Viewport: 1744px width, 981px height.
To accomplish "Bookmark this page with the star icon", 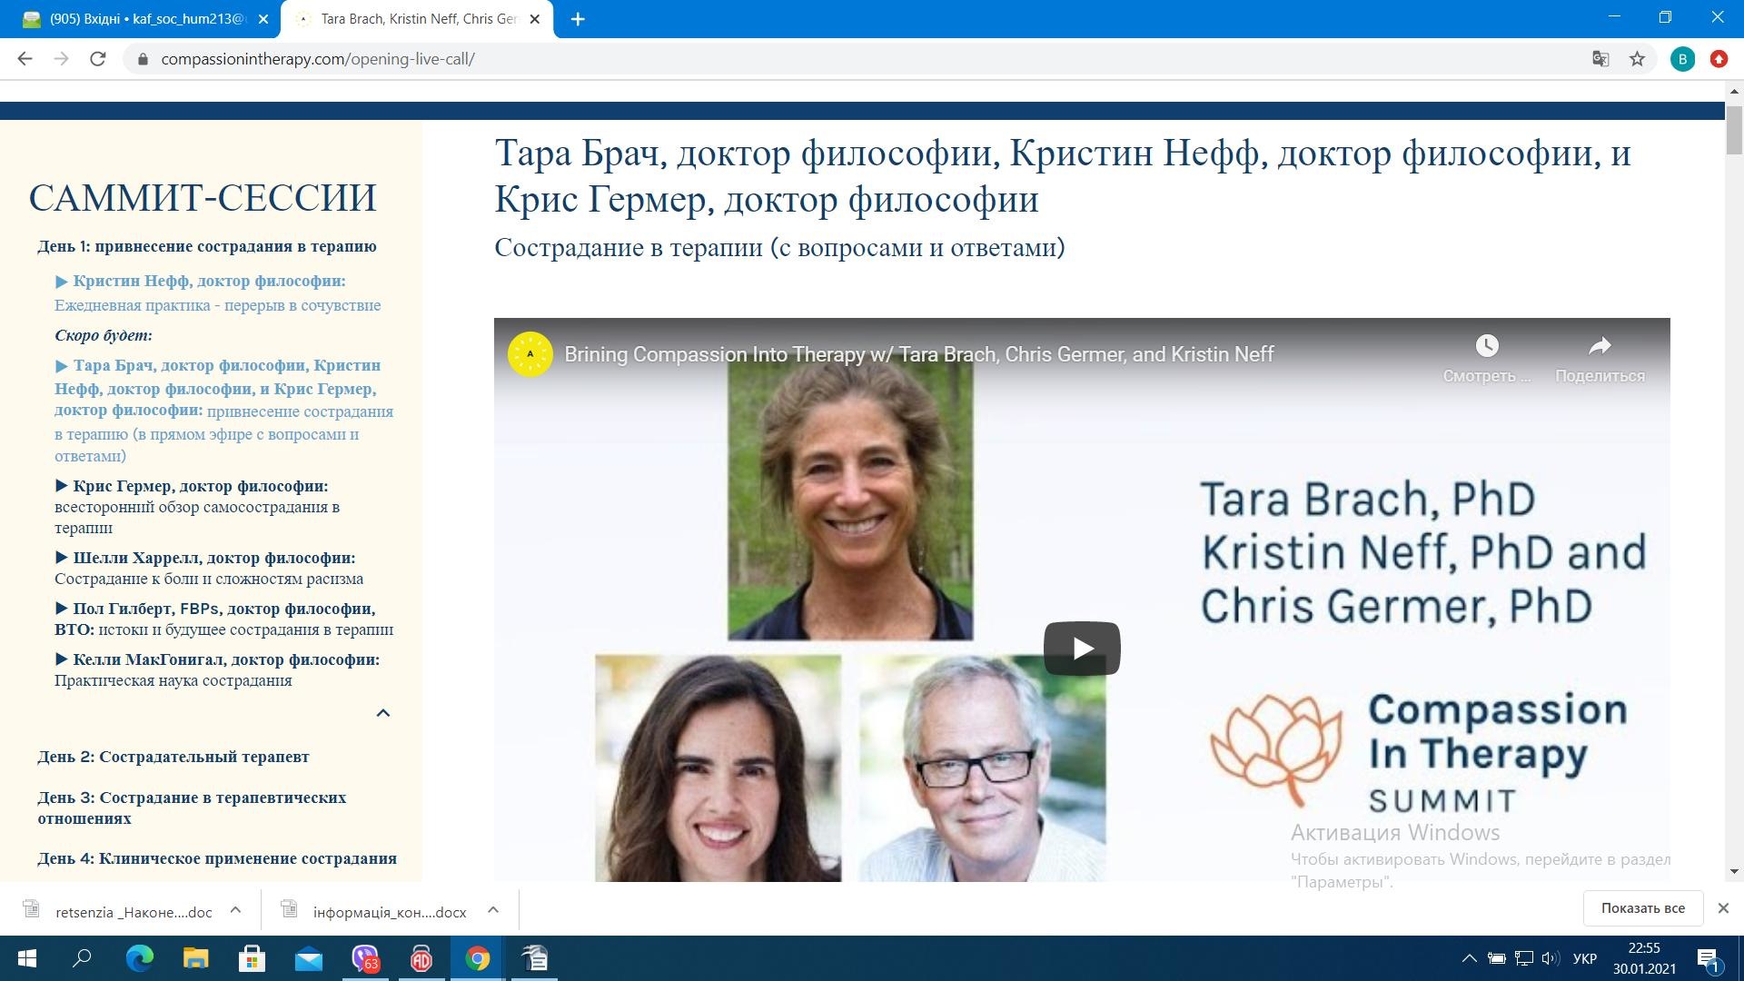I will (x=1637, y=59).
